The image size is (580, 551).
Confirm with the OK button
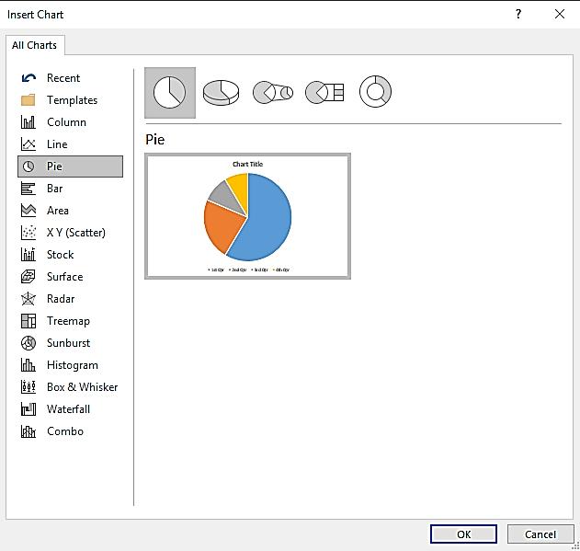point(463,534)
